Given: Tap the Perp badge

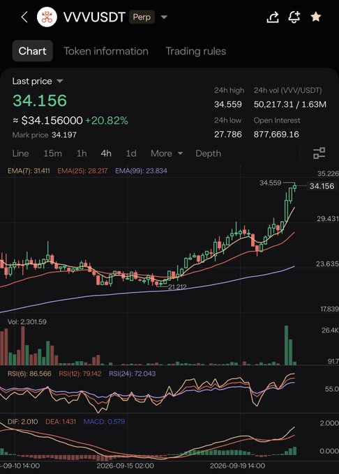Looking at the screenshot, I should 142,17.
